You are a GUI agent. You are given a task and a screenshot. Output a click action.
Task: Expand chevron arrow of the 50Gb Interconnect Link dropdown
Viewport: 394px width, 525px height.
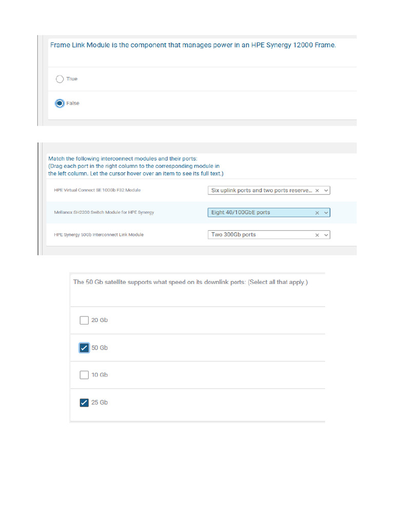(326, 235)
